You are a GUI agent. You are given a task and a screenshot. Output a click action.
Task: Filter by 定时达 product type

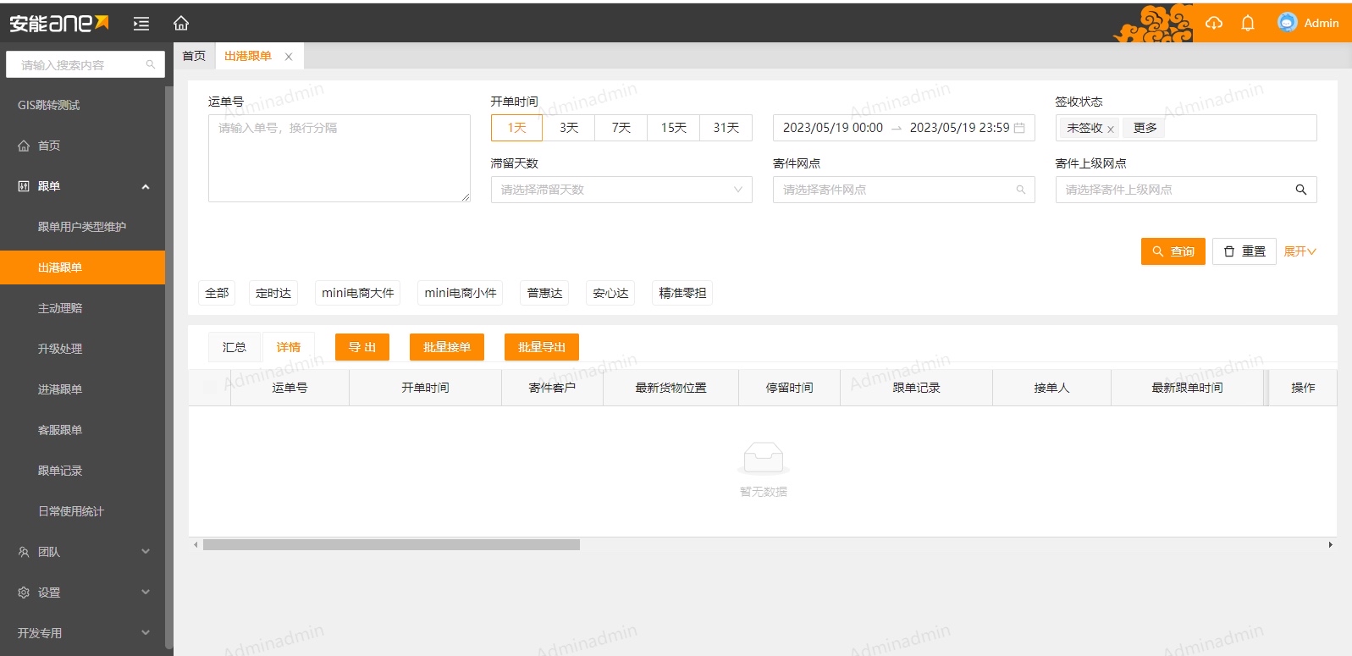pyautogui.click(x=273, y=293)
